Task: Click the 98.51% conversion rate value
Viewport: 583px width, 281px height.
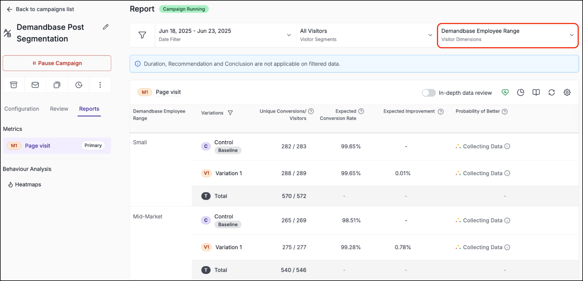Action: click(351, 220)
